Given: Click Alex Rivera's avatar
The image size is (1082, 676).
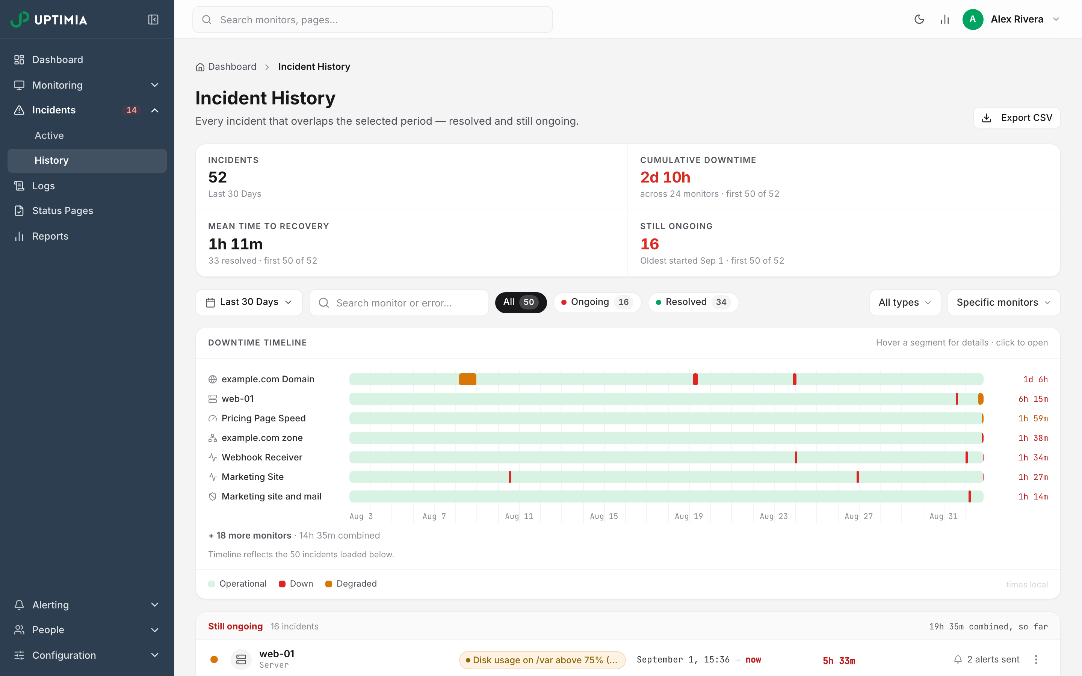Looking at the screenshot, I should 972,19.
